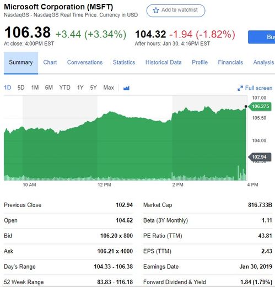Click the blue Buy button
This screenshot has height=287, width=275.
262,37
